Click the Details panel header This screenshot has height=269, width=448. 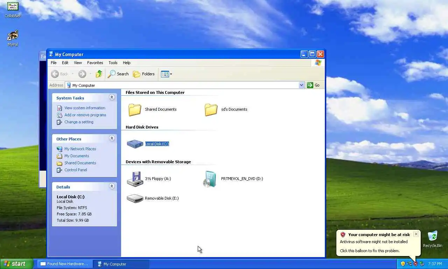[84, 187]
